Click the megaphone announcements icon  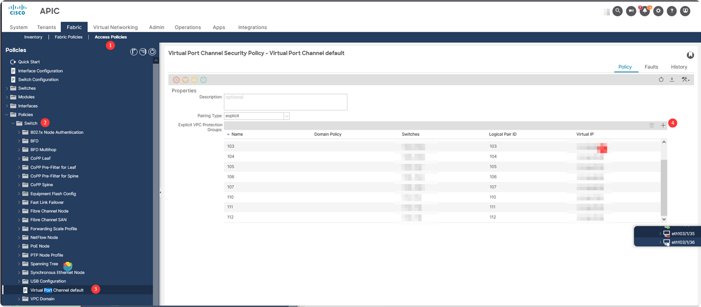631,11
